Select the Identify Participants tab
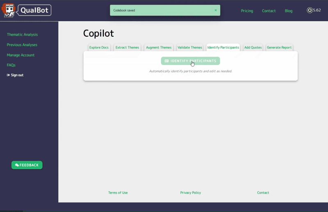Screen dimensions: 328x212 223,47
